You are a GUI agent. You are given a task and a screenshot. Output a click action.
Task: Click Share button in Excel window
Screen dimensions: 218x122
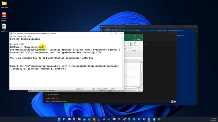pyautogui.click(x=137, y=40)
